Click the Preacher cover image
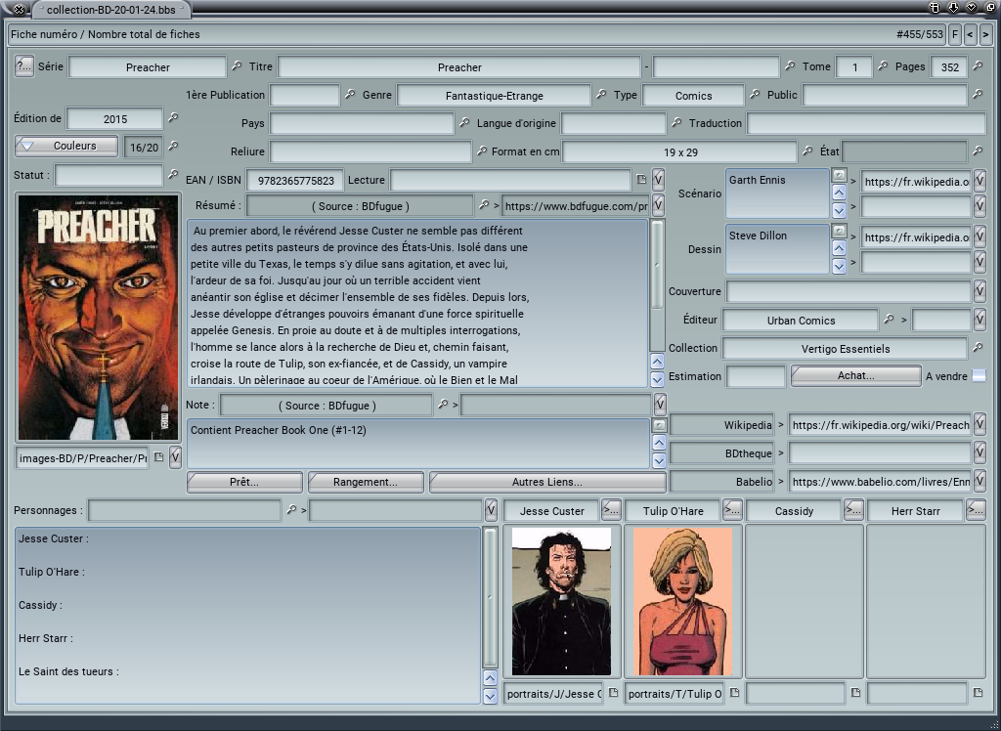Image resolution: width=1001 pixels, height=731 pixels. pos(99,318)
